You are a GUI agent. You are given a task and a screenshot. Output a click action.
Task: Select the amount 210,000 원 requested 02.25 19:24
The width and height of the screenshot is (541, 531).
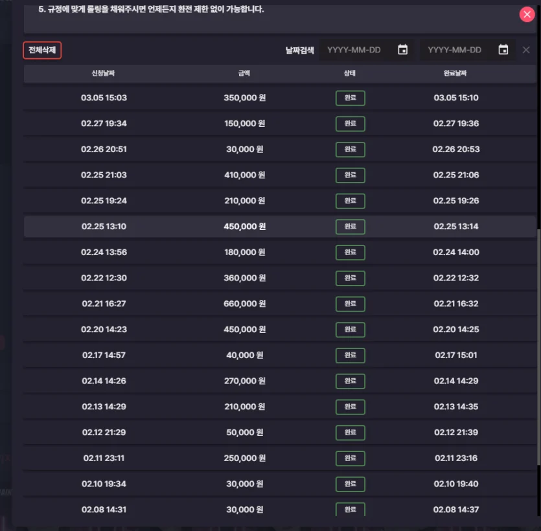click(x=245, y=201)
